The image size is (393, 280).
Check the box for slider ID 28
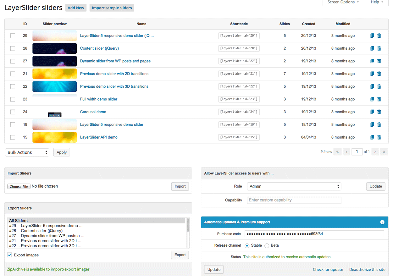pos(13,48)
